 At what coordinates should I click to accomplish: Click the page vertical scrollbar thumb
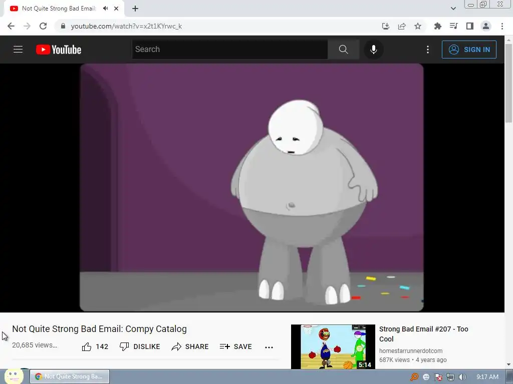click(x=508, y=83)
